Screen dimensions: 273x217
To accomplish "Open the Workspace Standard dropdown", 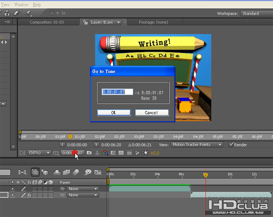I will (x=254, y=14).
